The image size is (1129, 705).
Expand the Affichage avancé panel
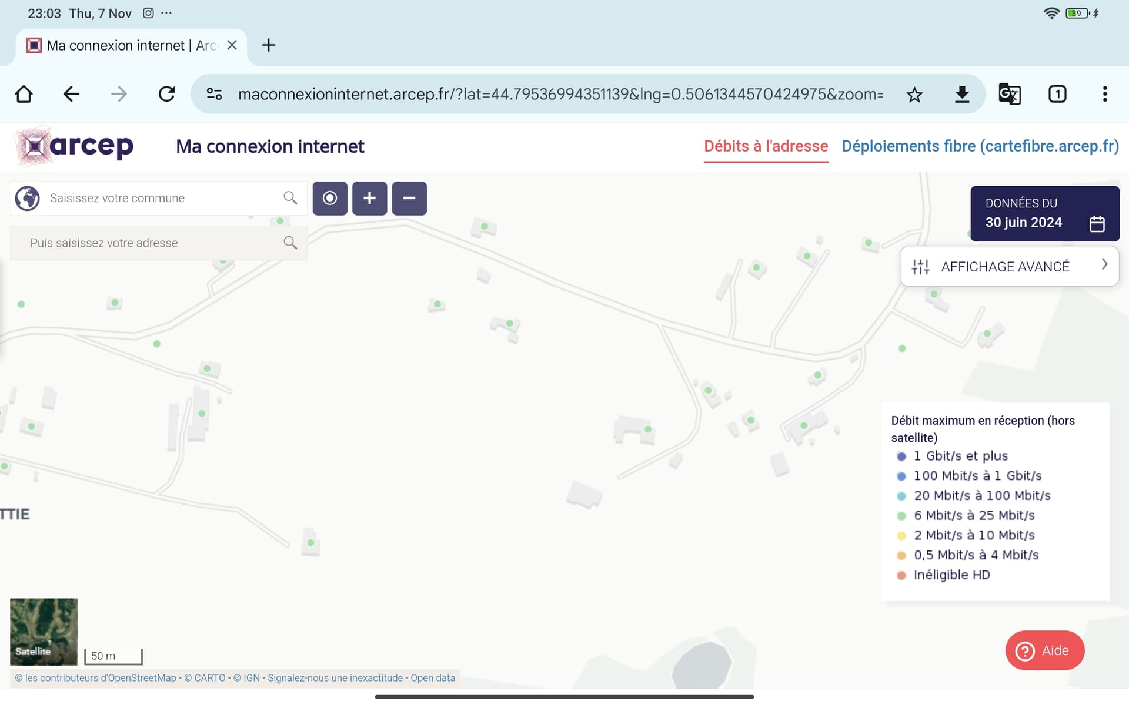pos(1009,266)
